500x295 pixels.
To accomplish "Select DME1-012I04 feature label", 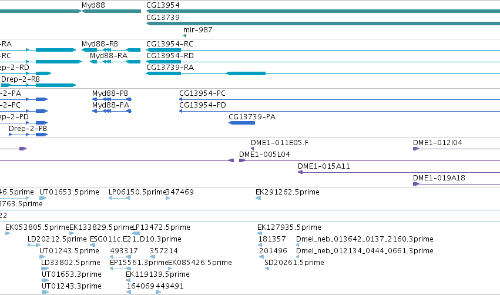I will point(438,143).
